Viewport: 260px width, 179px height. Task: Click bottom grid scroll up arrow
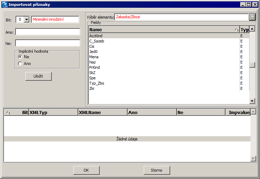click(x=253, y=112)
